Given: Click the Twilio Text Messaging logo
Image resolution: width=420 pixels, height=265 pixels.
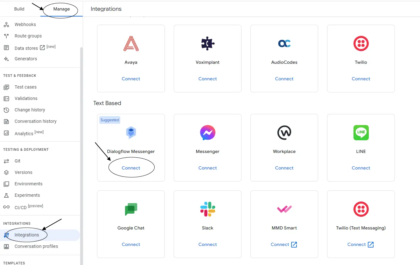Looking at the screenshot, I should (x=361, y=209).
